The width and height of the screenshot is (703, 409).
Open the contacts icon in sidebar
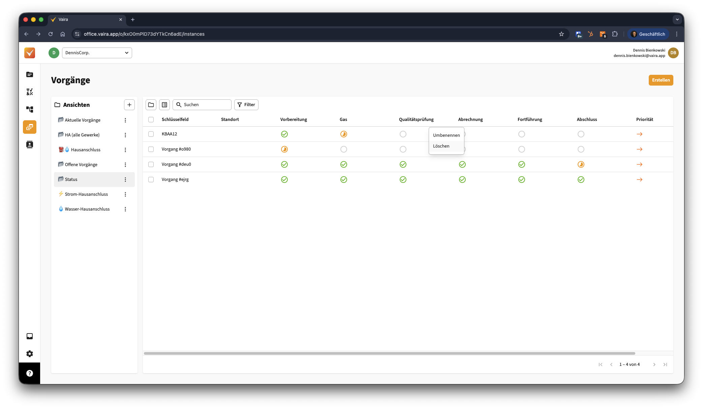click(30, 145)
